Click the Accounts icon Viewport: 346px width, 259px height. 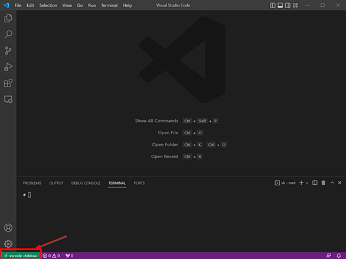(x=8, y=228)
